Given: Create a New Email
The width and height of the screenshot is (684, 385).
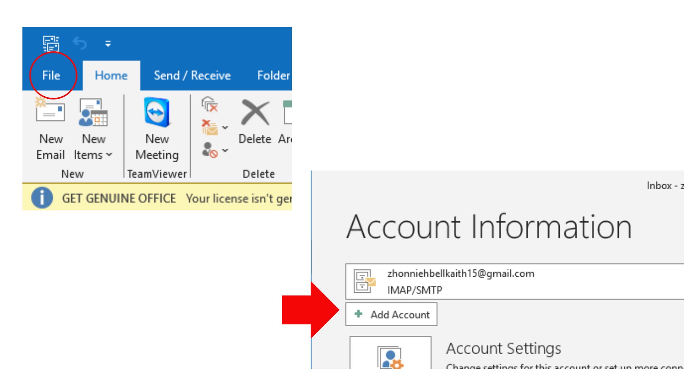Looking at the screenshot, I should tap(51, 129).
